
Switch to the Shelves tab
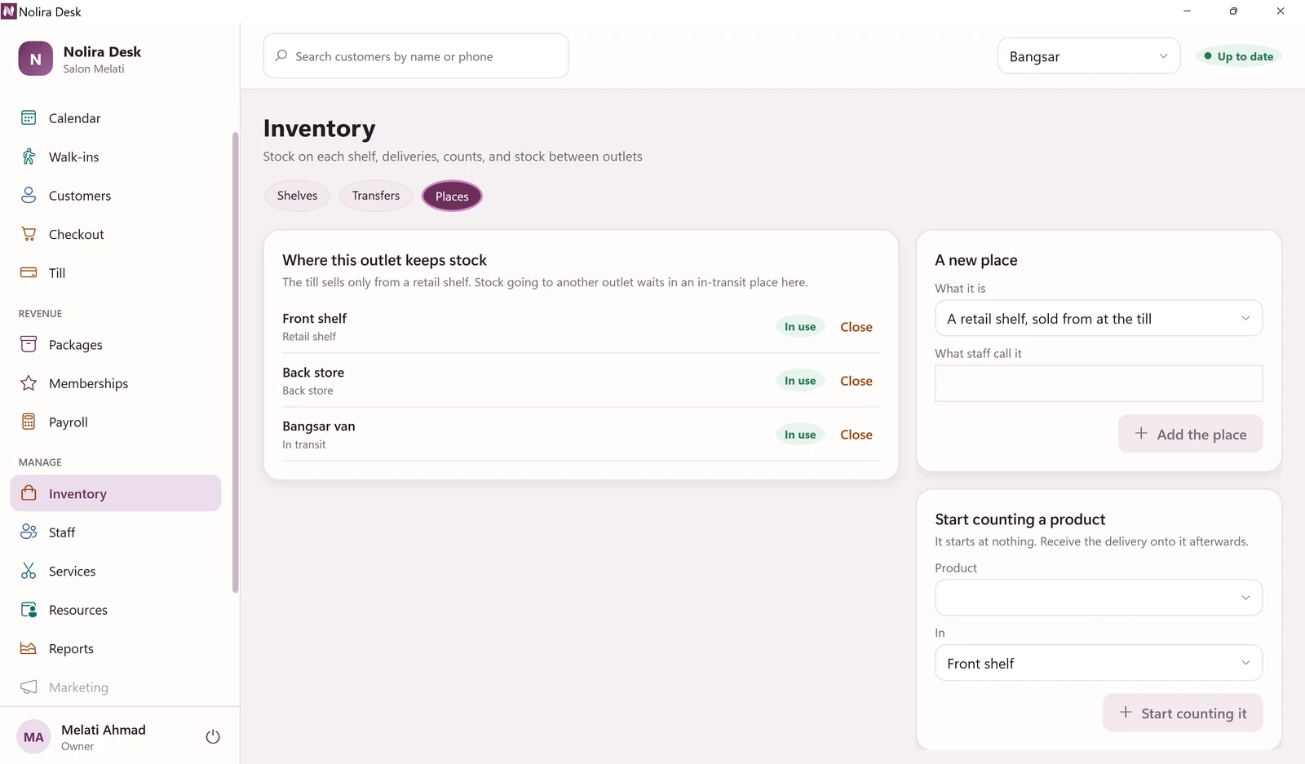(297, 196)
